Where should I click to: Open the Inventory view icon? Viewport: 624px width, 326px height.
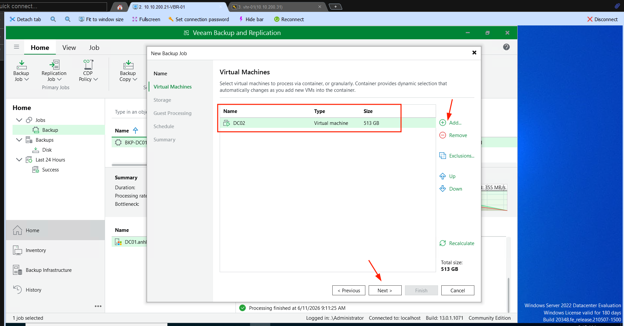pos(18,250)
